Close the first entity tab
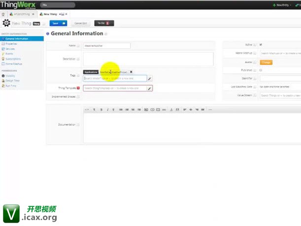 [x=33, y=14]
